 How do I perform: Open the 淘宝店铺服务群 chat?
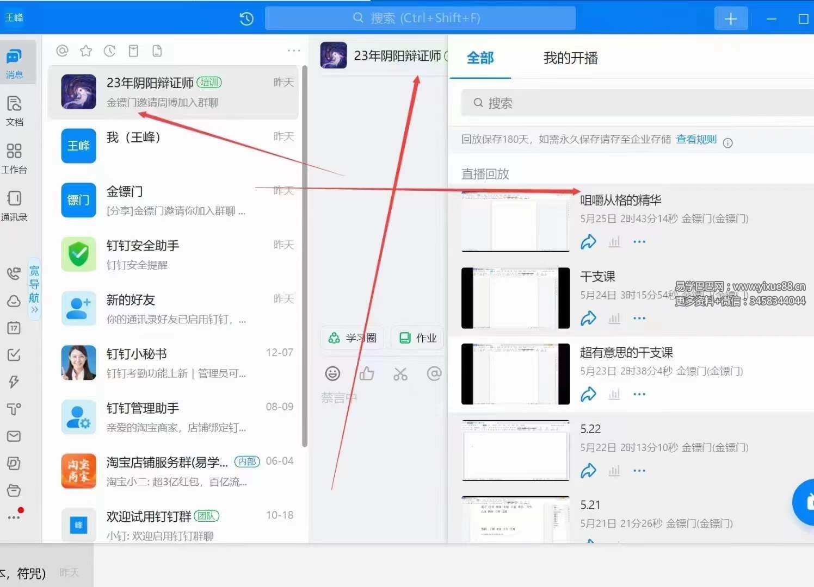(x=173, y=471)
